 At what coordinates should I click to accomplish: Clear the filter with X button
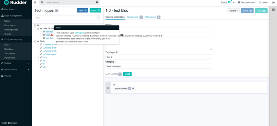point(99,18)
